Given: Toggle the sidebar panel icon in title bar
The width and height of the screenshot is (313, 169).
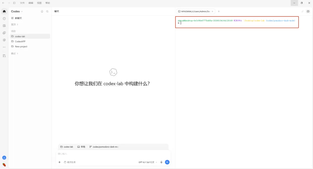Looking at the screenshot, I should coord(14,3).
